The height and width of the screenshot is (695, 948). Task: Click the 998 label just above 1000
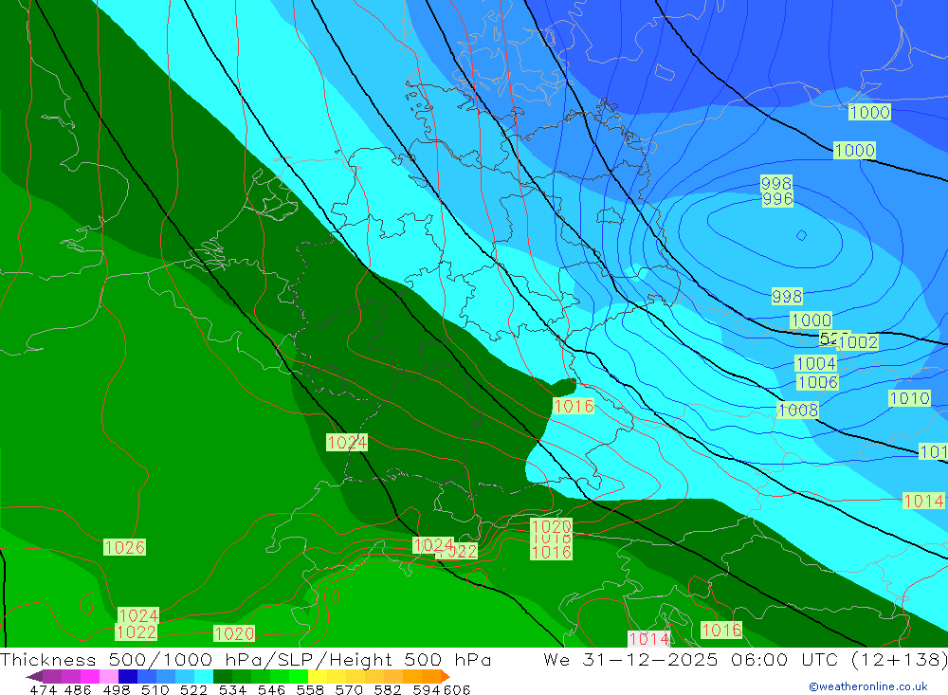[x=787, y=297]
